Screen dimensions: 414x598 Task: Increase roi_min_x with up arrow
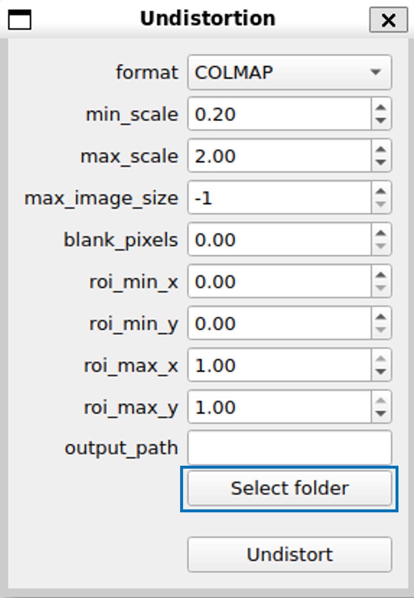[381, 275]
